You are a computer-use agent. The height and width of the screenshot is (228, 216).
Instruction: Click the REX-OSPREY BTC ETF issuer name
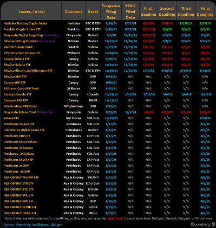18,190
